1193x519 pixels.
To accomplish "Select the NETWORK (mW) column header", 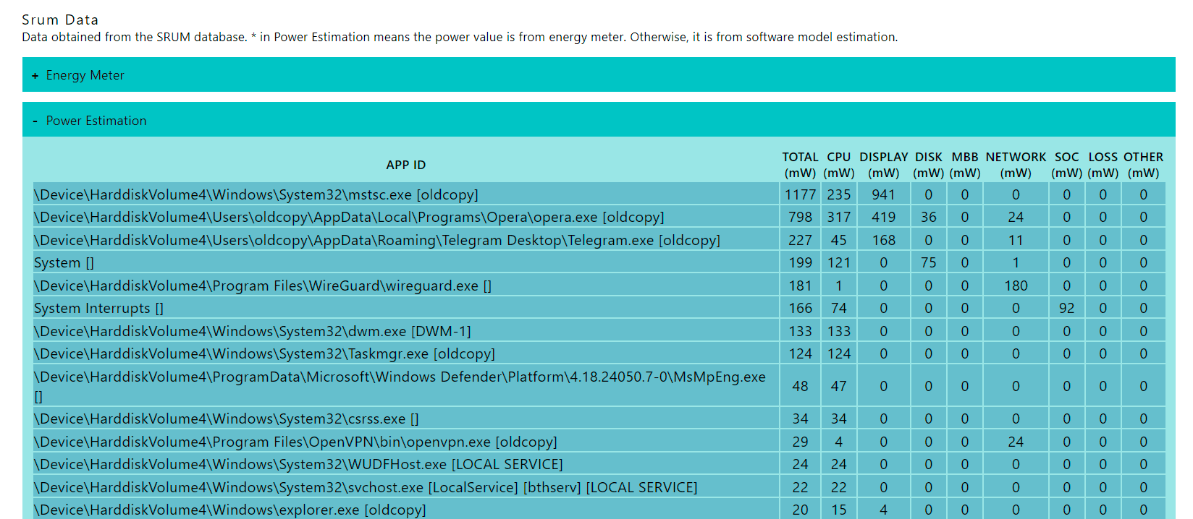I will click(x=1016, y=165).
